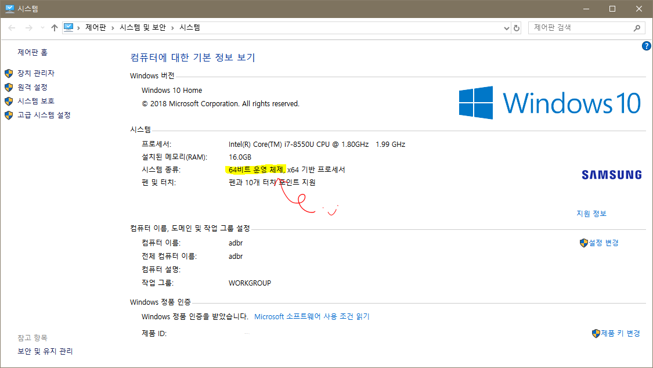Open 원격 설정 link
Screen dimensions: 653x368
33,88
